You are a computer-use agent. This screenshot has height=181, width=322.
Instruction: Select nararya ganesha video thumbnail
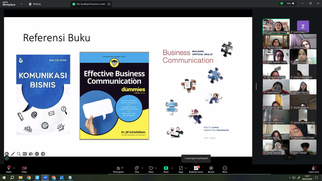coord(276,117)
